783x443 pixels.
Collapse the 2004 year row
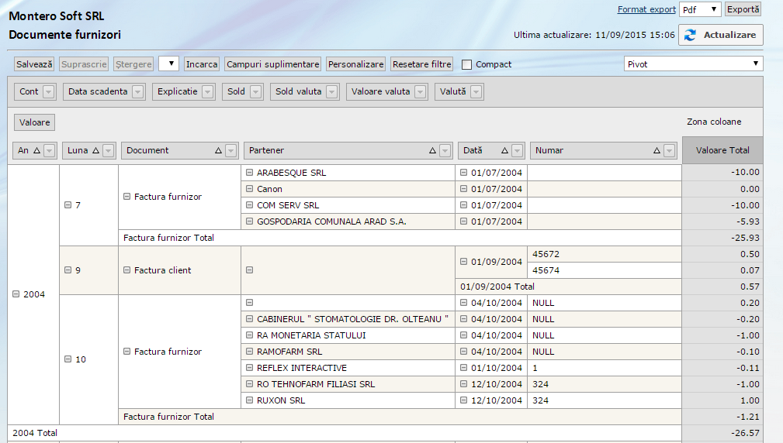pyautogui.click(x=16, y=294)
